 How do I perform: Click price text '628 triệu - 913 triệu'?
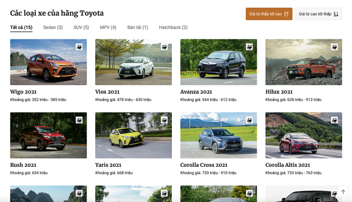[x=304, y=99]
